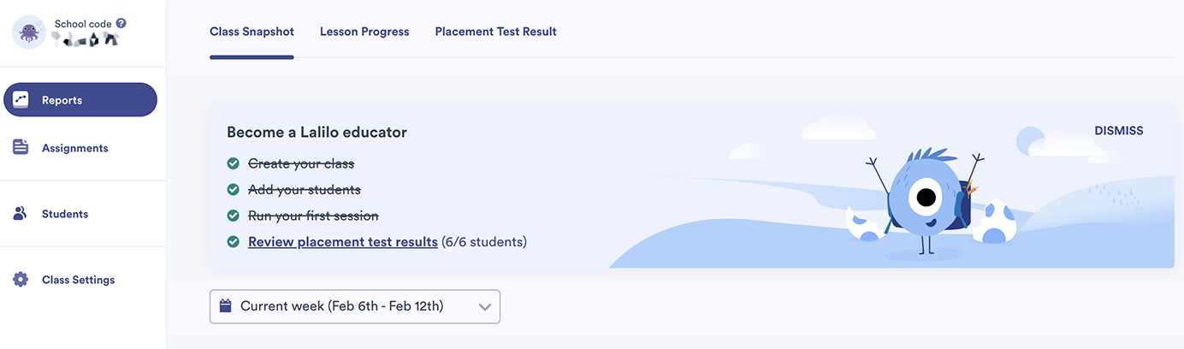Switch to the Lesson Progress tab
The width and height of the screenshot is (1184, 349).
click(x=364, y=32)
